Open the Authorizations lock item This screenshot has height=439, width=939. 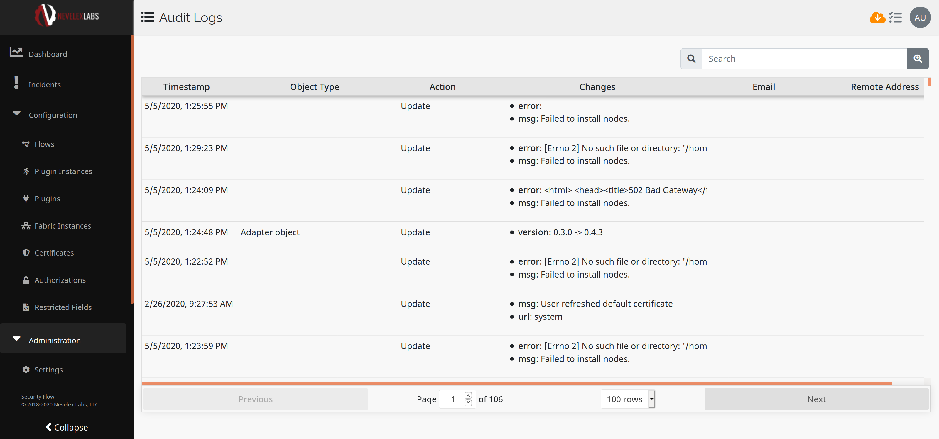(60, 280)
